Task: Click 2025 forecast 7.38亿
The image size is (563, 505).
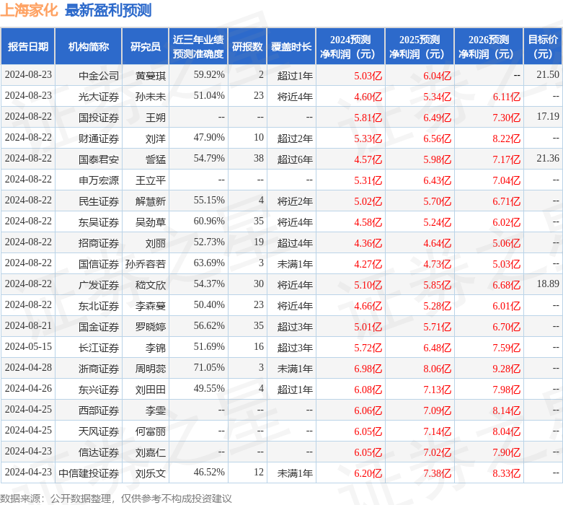Action: (x=437, y=473)
